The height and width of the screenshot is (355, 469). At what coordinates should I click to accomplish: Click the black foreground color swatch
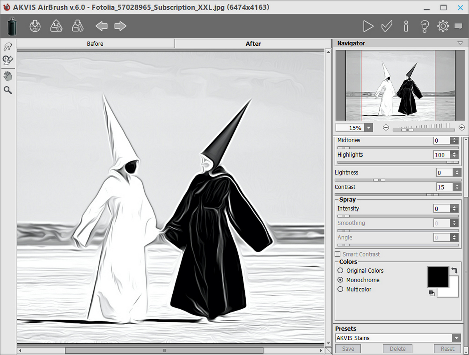(x=439, y=277)
